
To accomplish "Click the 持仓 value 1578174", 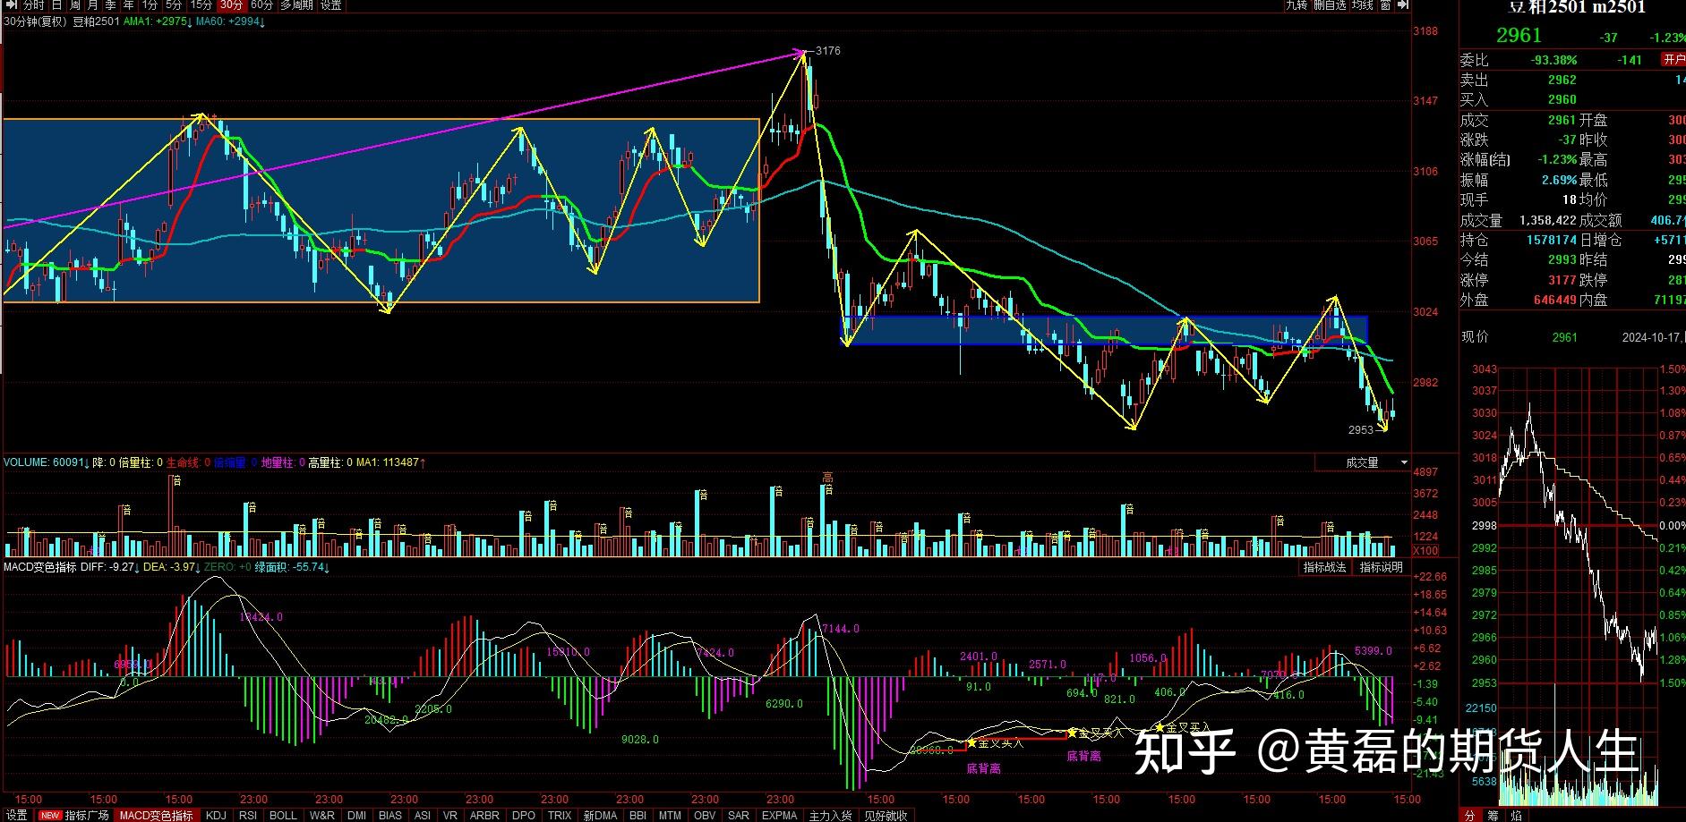I will coord(1552,240).
